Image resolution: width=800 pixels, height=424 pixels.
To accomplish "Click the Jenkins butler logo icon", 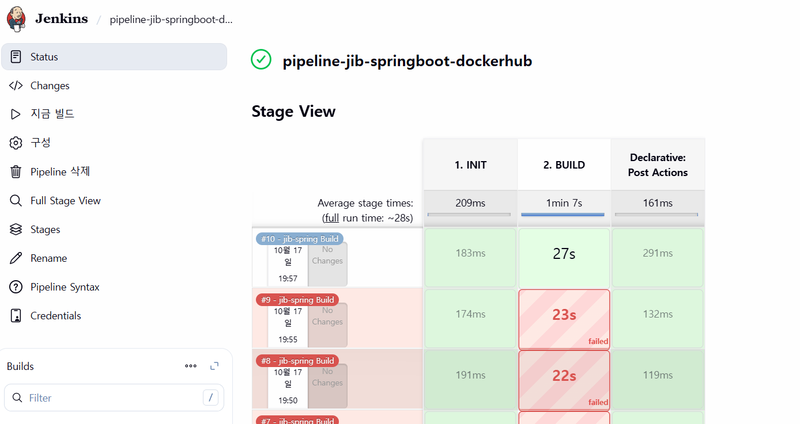I will click(x=16, y=19).
